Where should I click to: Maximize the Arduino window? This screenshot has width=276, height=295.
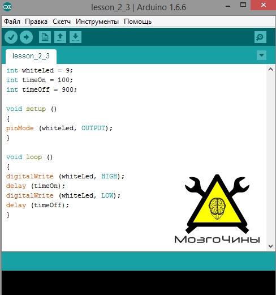coord(243,5)
